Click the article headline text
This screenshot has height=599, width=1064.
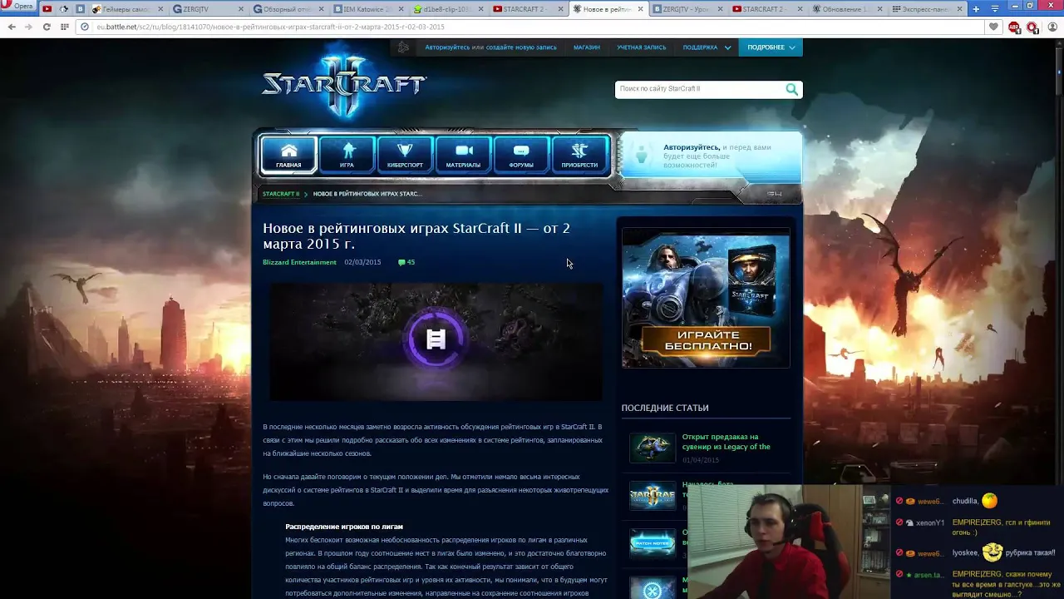[416, 235]
